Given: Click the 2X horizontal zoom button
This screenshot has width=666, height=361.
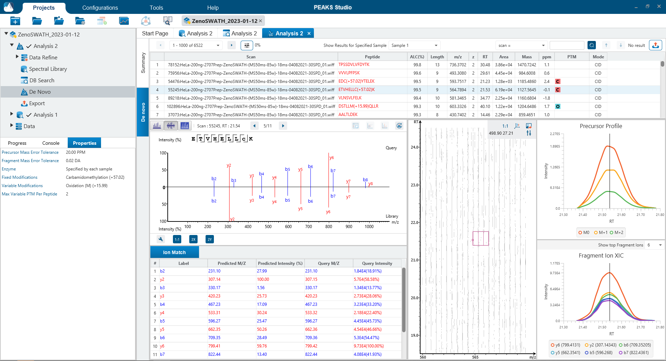Looking at the screenshot, I should click(193, 239).
